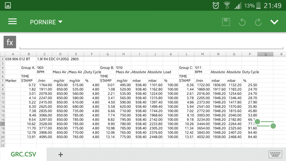Viewport: 286px width, 161px height.
Task: Switch to the GRC.CSV sheet tab
Action: (x=24, y=155)
